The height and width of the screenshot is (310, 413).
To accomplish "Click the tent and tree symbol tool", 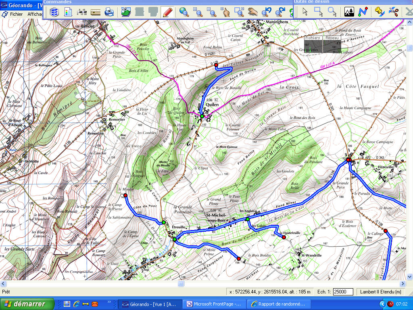I will 349,12.
